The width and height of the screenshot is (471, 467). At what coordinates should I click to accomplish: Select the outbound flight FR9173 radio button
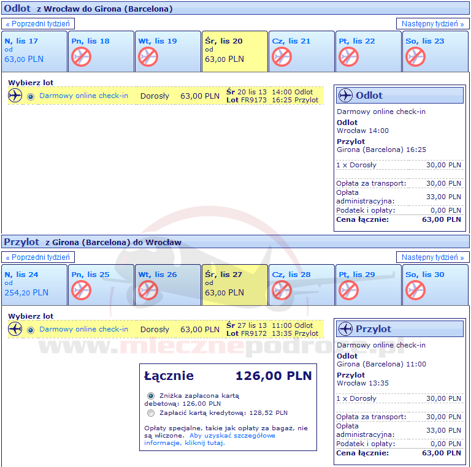pos(31,96)
